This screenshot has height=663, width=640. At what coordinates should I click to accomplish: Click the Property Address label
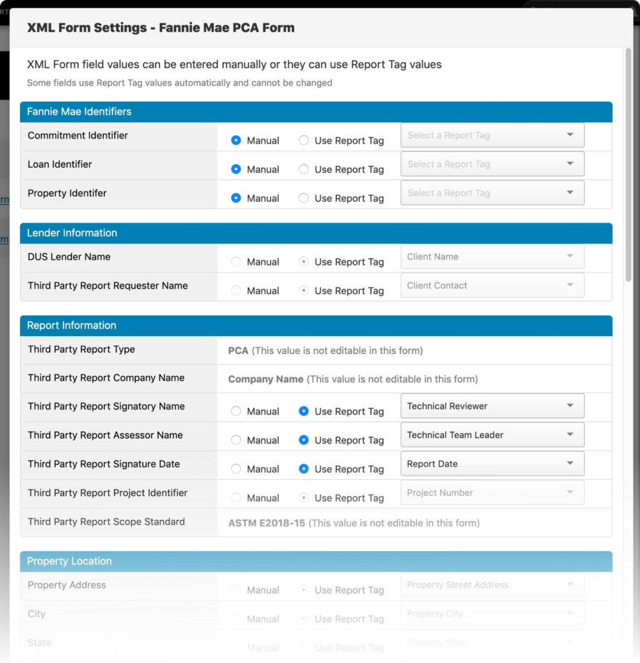[67, 585]
